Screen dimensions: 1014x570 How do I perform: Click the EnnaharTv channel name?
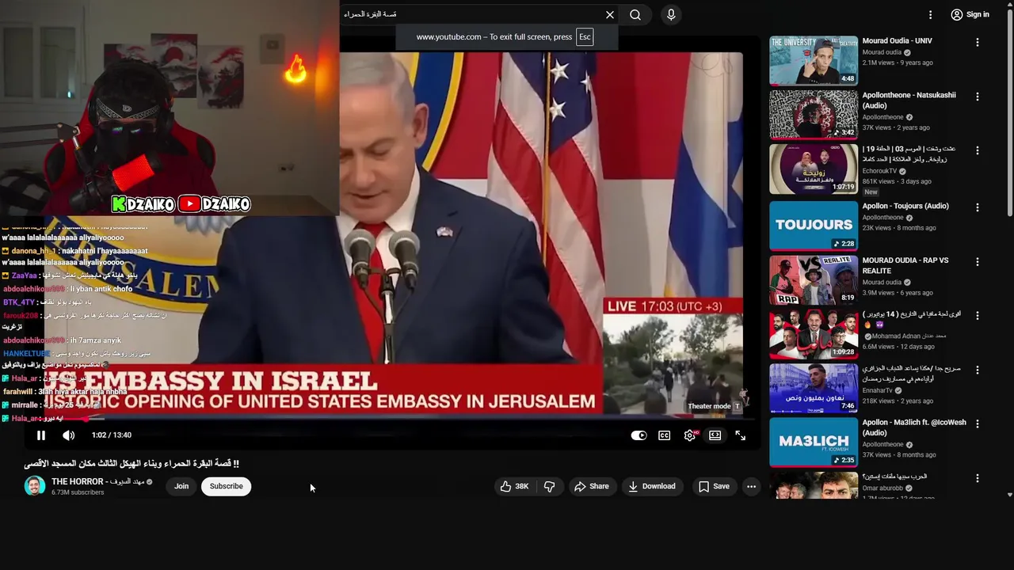click(878, 390)
